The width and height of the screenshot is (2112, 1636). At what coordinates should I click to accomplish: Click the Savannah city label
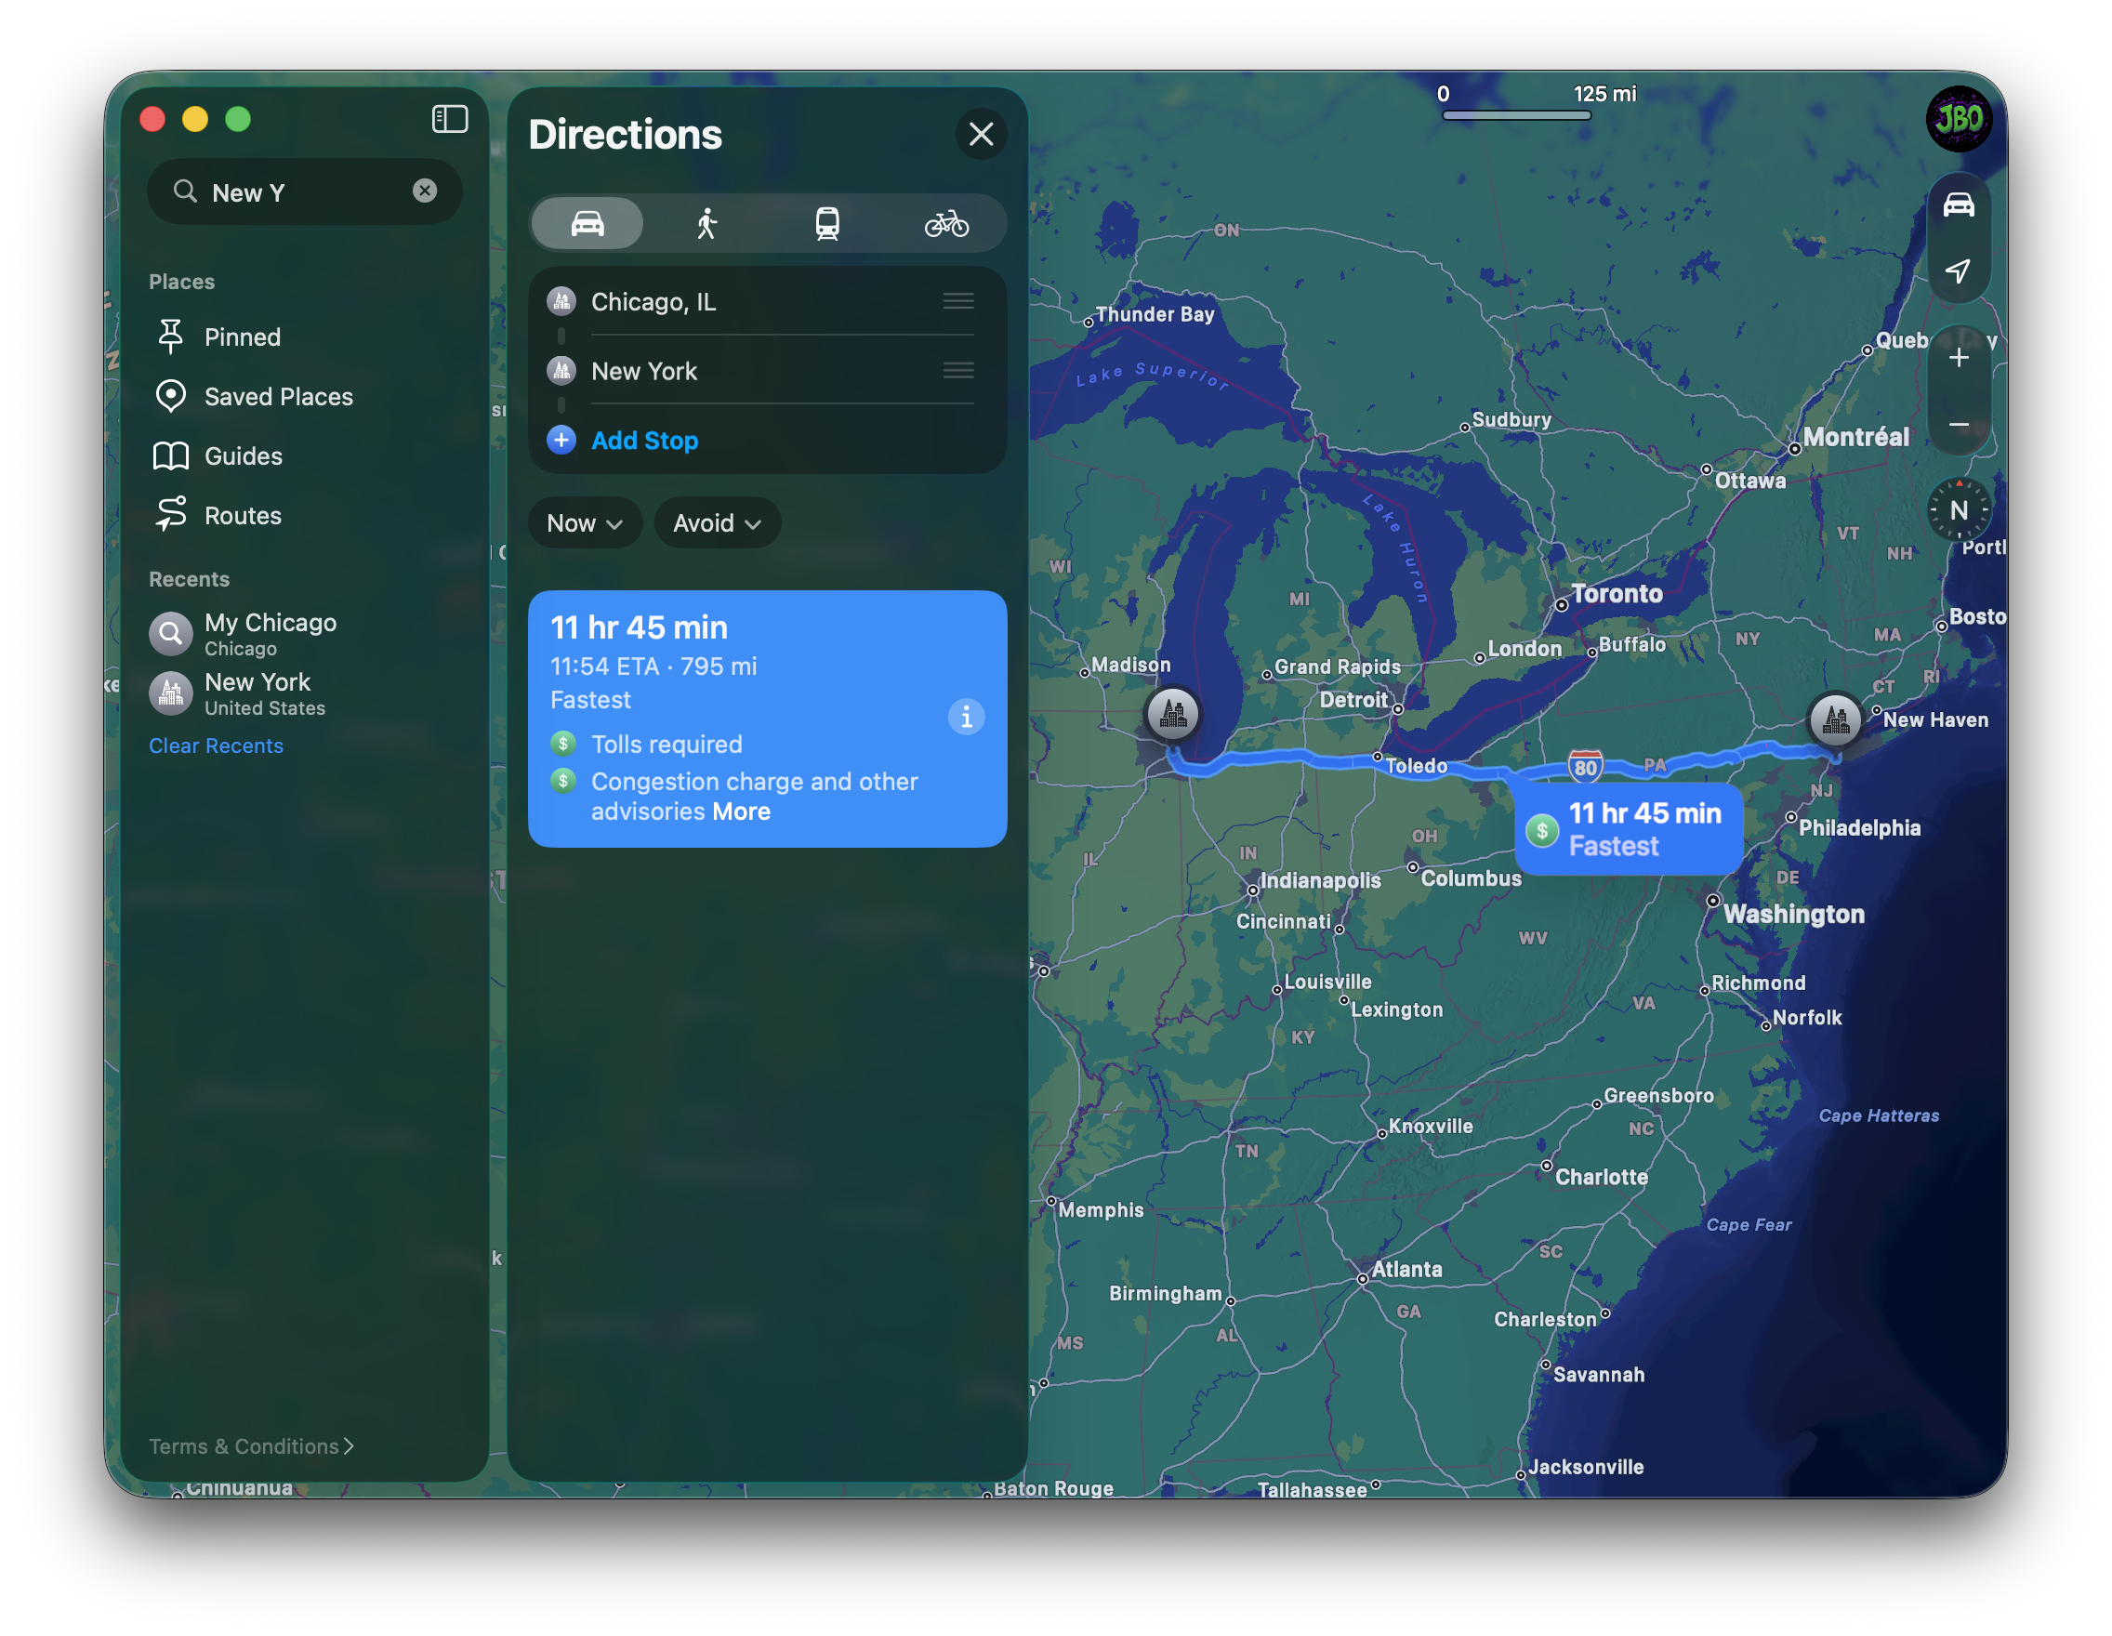point(1598,1375)
